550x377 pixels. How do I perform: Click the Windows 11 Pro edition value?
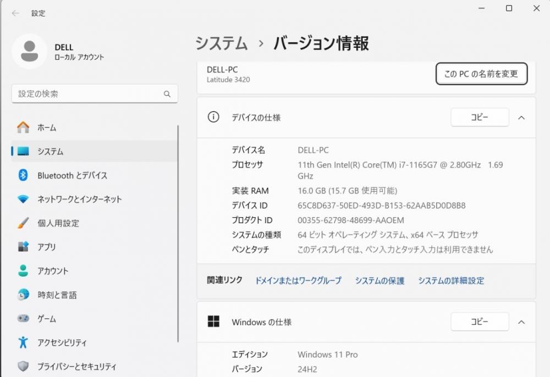click(328, 354)
